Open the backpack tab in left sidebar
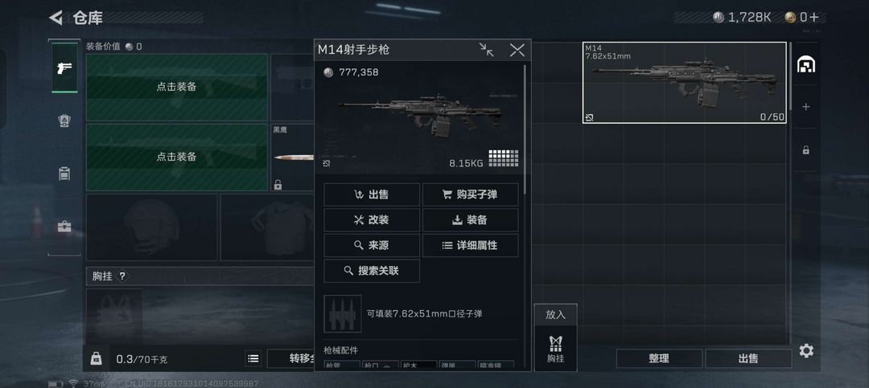Image resolution: width=869 pixels, height=388 pixels. click(64, 120)
